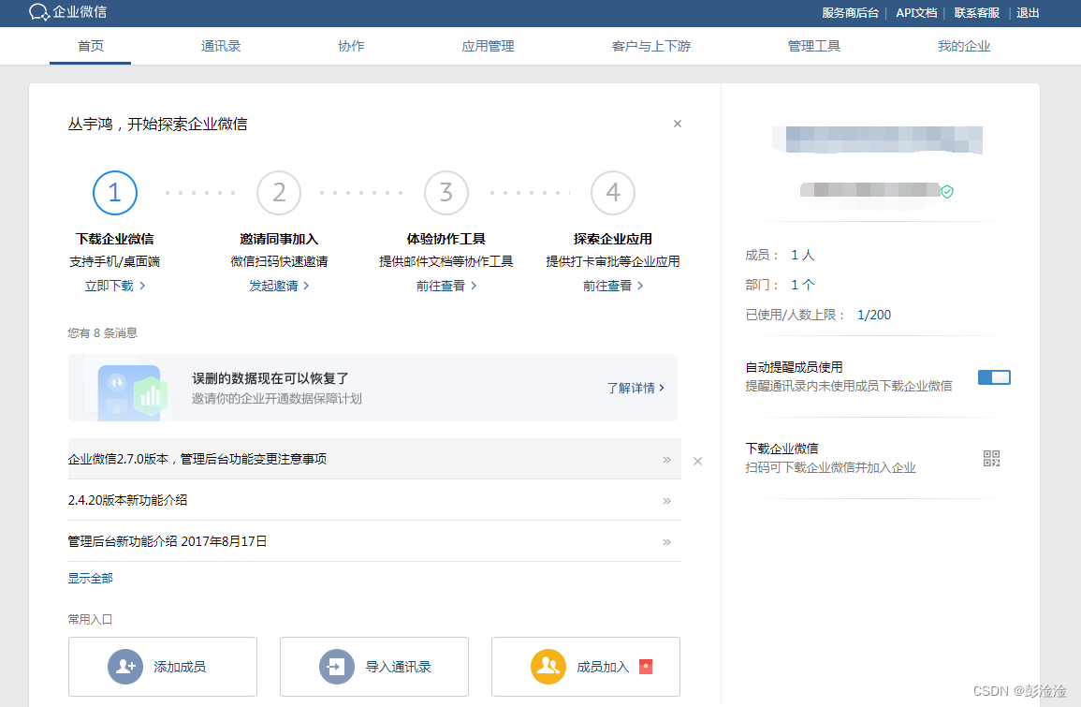Open 管理后台新功能介绍 2017年8月17日 row

pos(374,541)
